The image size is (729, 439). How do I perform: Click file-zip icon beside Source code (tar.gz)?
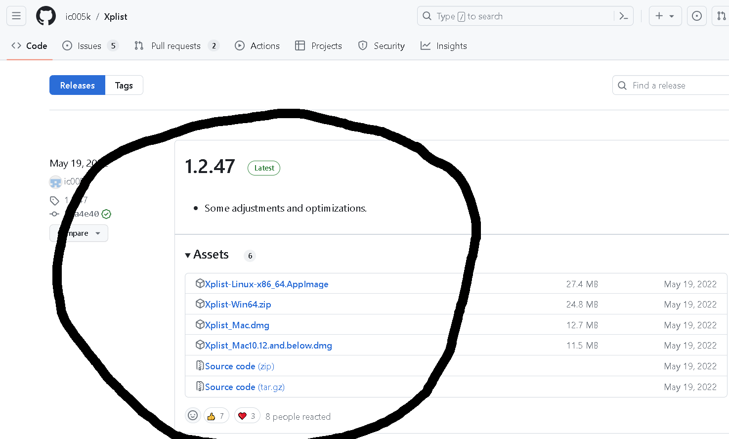click(x=200, y=386)
